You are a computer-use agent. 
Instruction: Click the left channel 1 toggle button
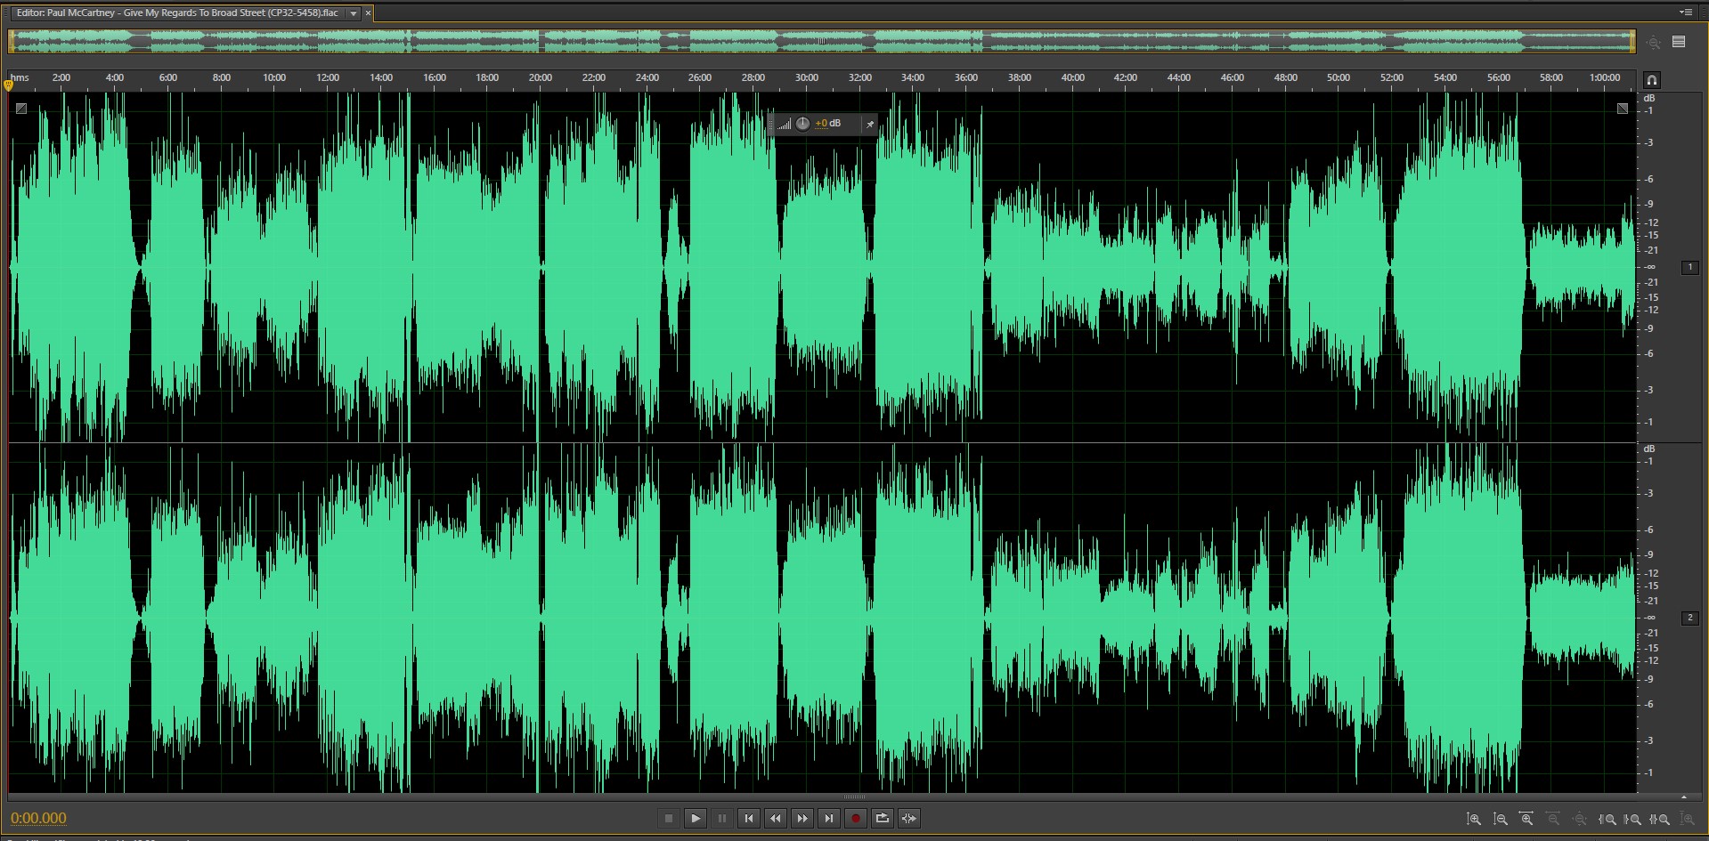tap(1689, 267)
